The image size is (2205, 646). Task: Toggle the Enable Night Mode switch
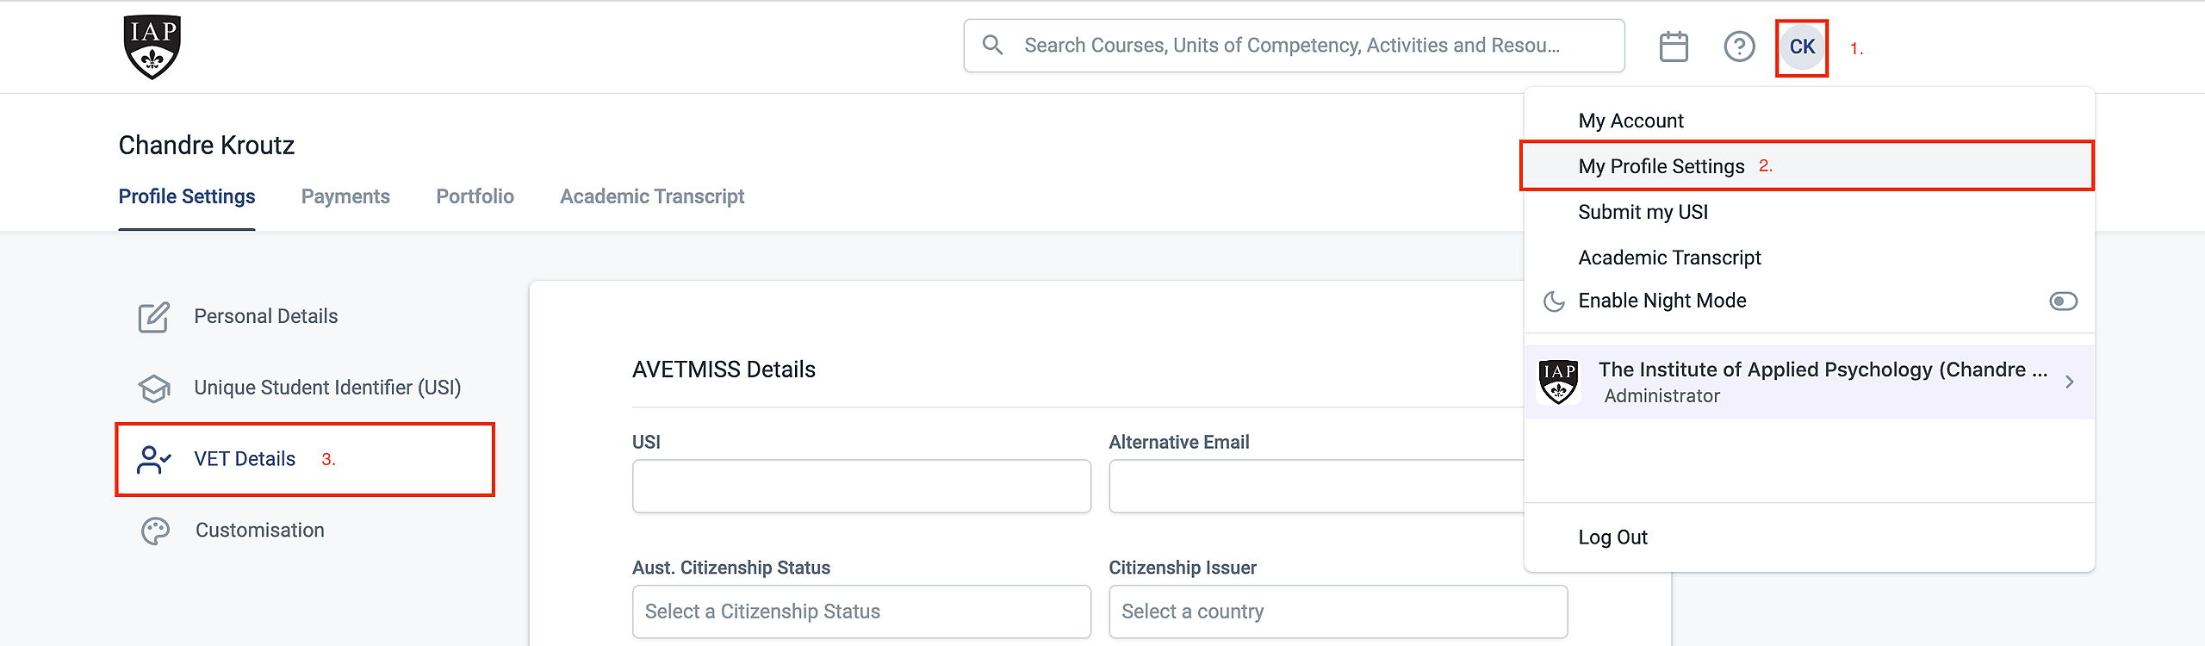click(2063, 301)
